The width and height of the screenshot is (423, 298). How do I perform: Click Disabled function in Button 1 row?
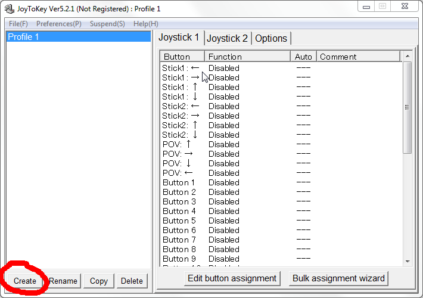pyautogui.click(x=224, y=183)
